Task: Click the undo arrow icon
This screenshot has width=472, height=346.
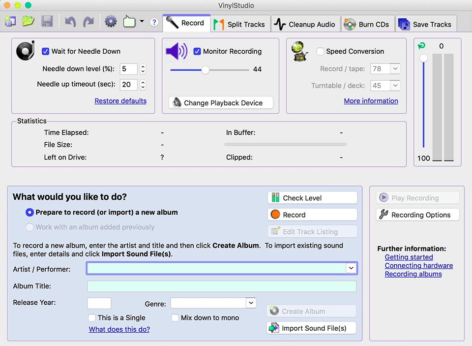Action: (x=70, y=22)
